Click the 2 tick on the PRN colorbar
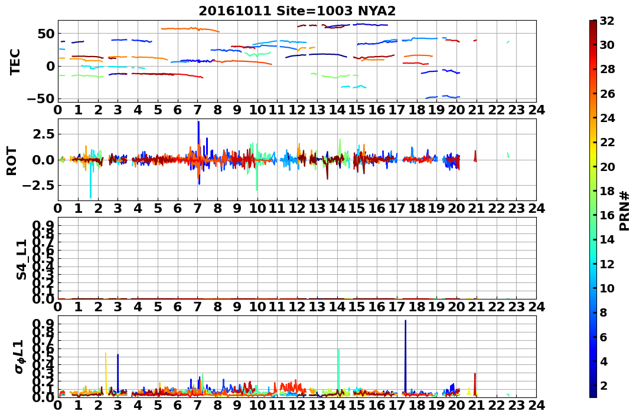Viewport: 636px width, 418px height. (x=604, y=385)
